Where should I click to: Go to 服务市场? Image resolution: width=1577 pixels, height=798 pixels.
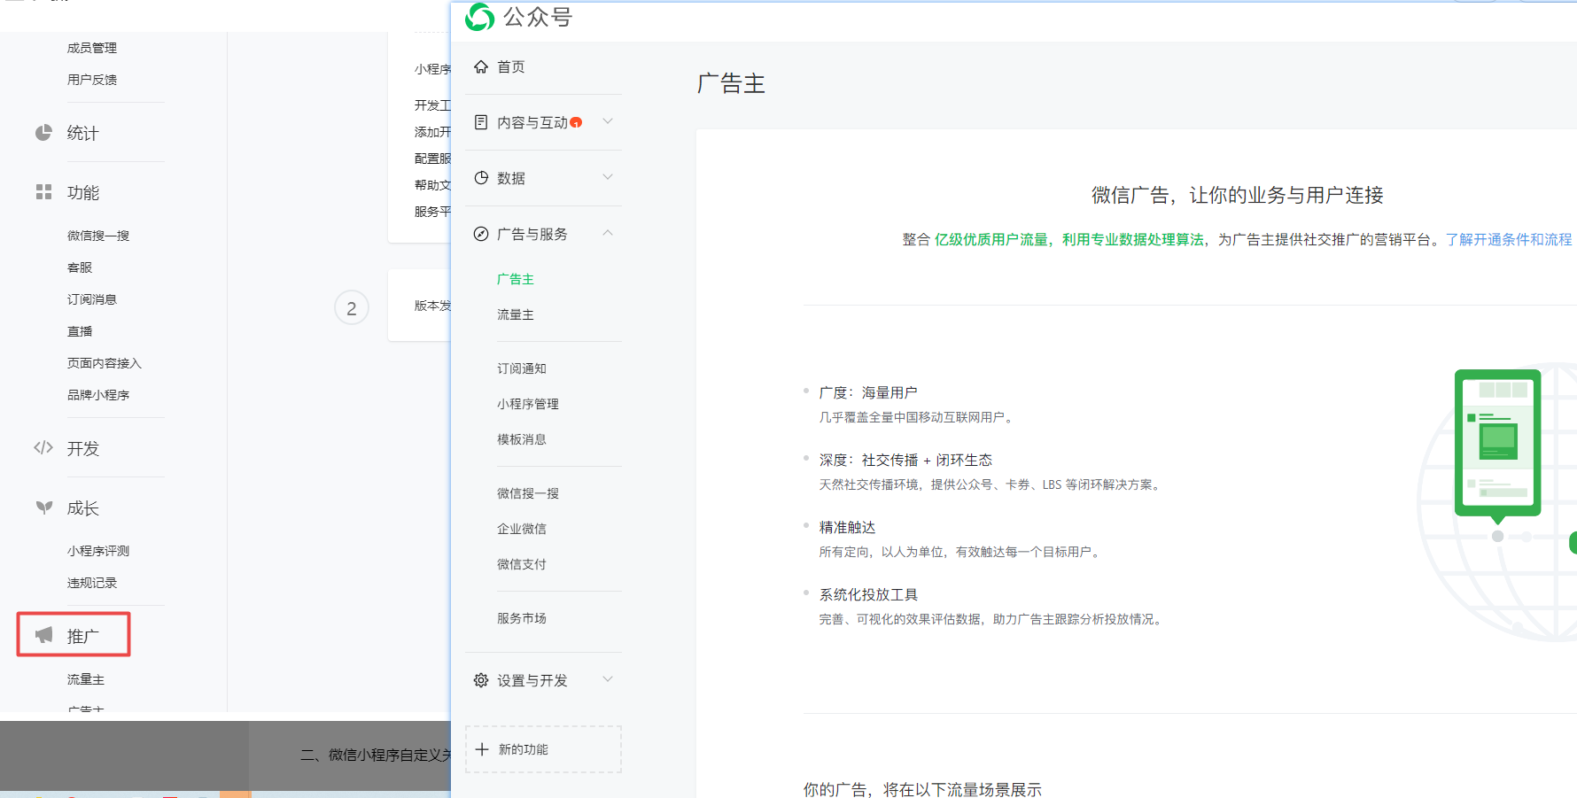click(522, 618)
